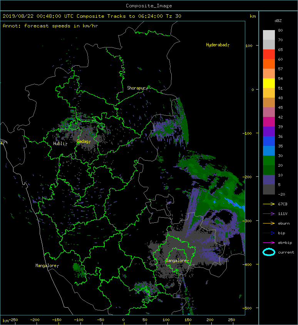Click the dark gray 5 dBZ swatch
This screenshot has width=298, height=325.
pyautogui.click(x=269, y=190)
